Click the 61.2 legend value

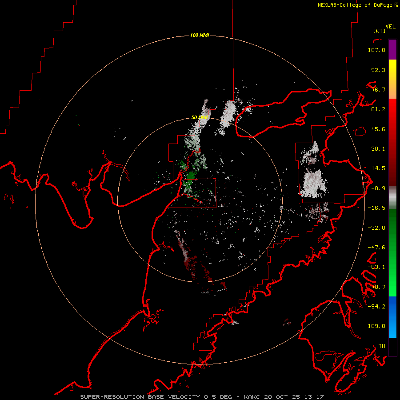(x=378, y=109)
